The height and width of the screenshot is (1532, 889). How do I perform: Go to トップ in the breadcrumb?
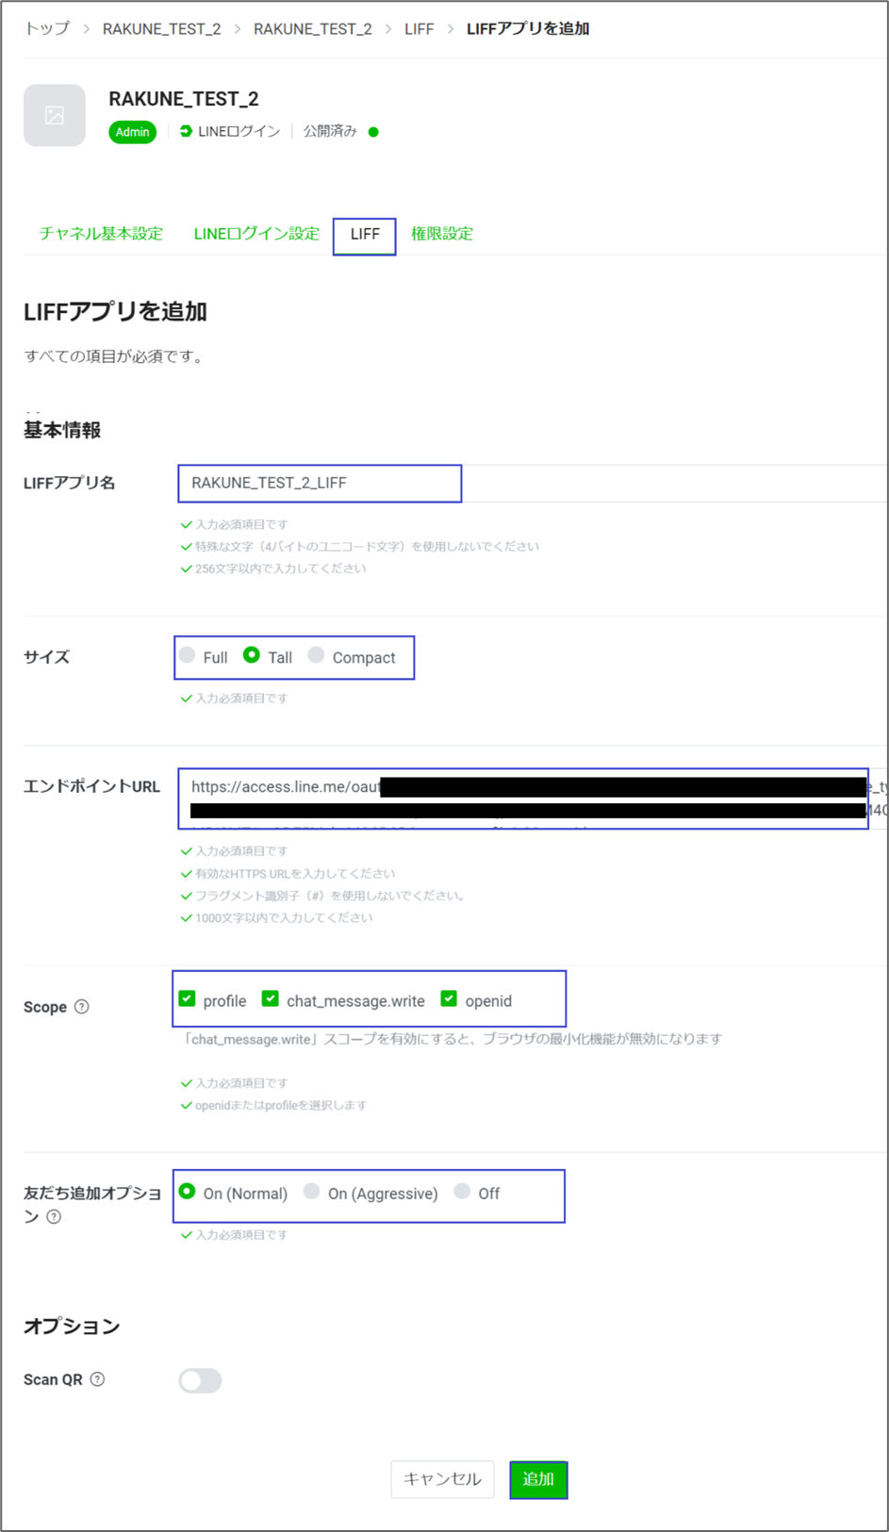pos(47,28)
